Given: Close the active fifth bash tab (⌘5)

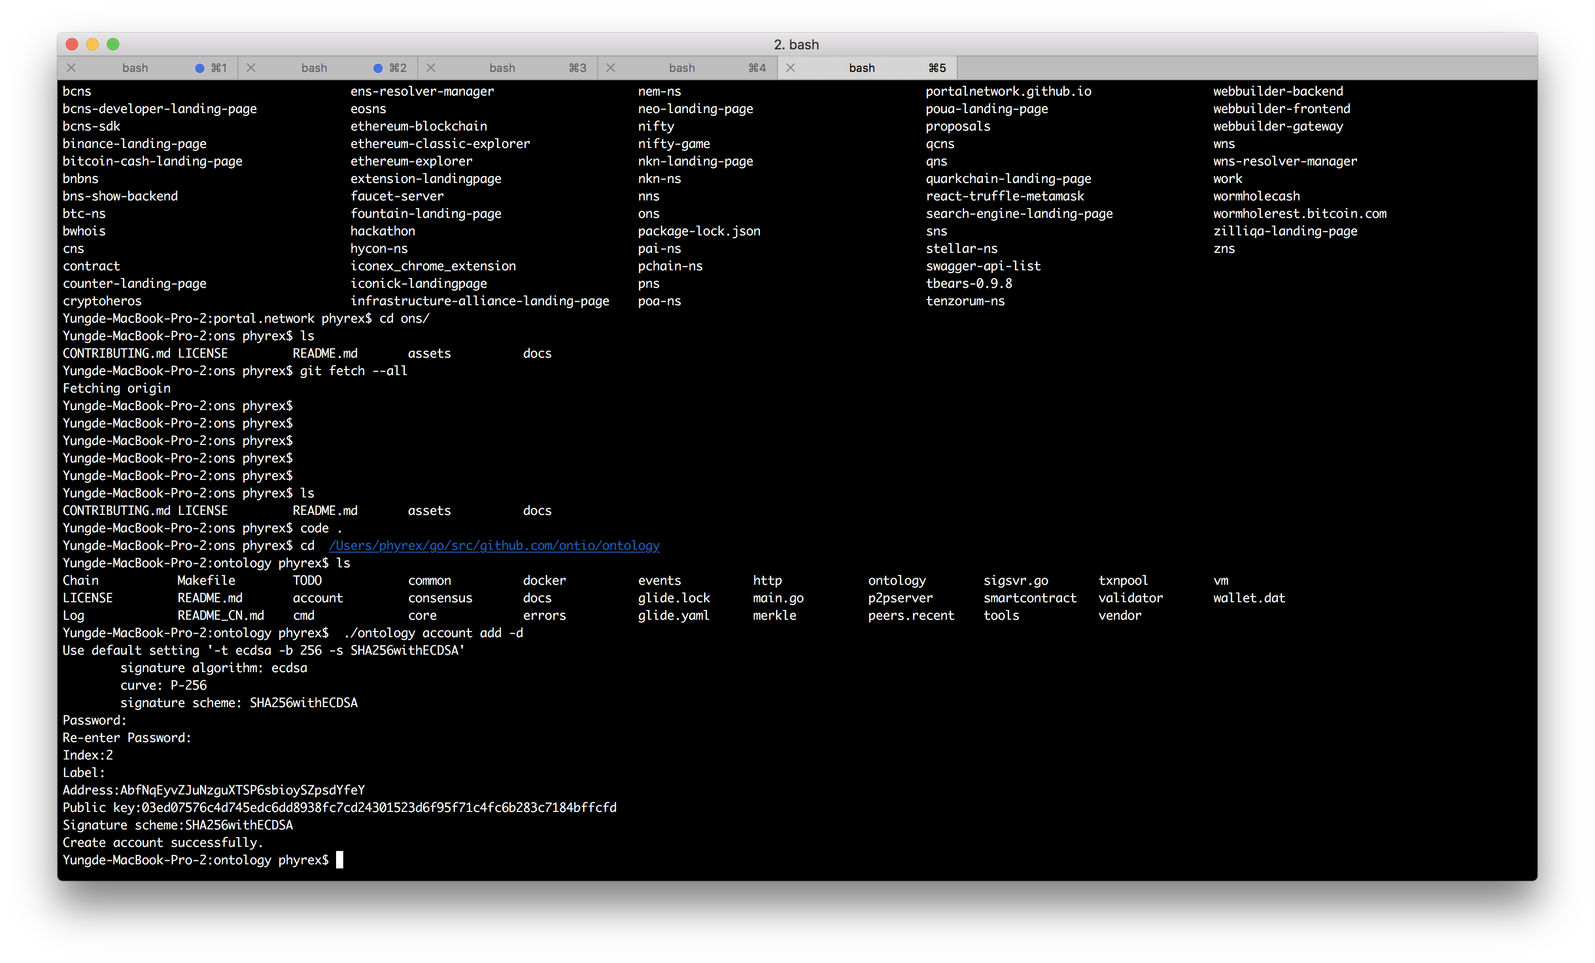Looking at the screenshot, I should click(x=790, y=68).
